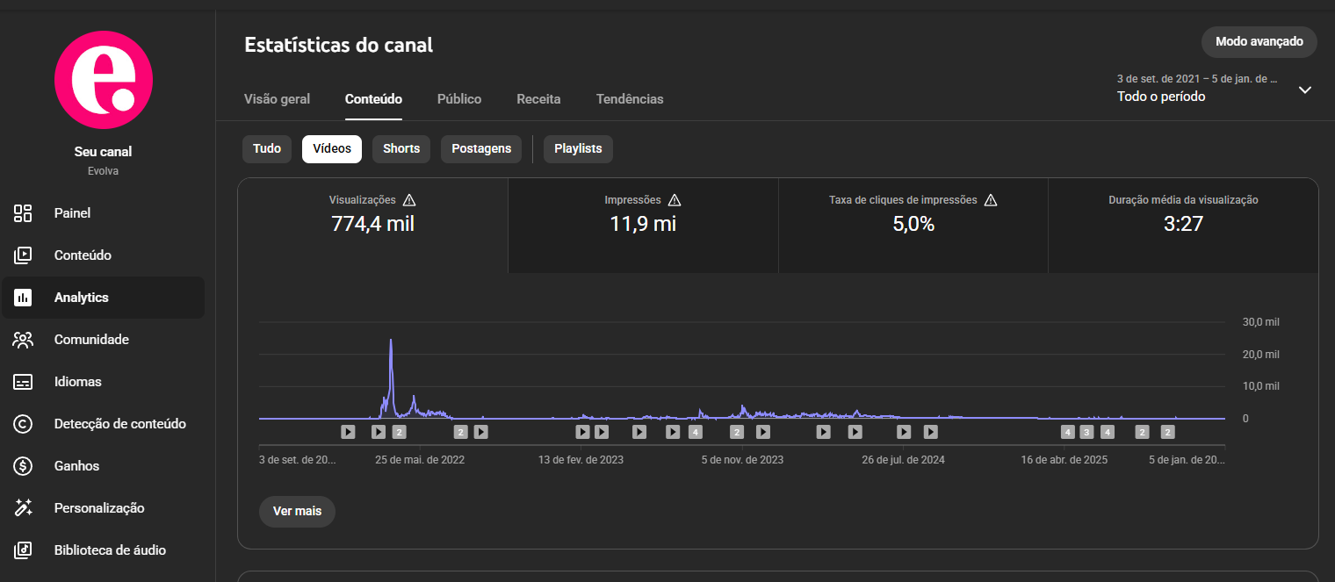Select the Tudo filter chip

pos(267,149)
